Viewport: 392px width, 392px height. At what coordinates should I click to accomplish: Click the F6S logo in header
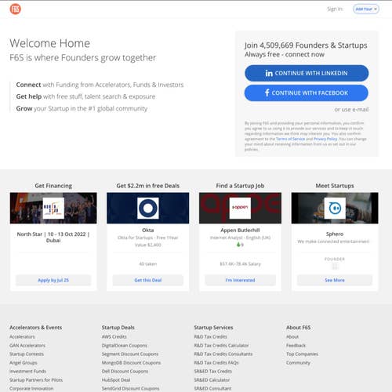tap(16, 9)
